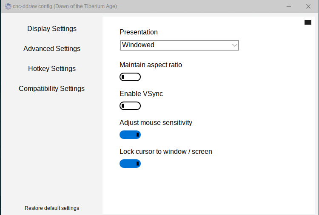Click the Maintain aspect ratio label
Viewport: 319px width, 215px height.
click(x=151, y=65)
